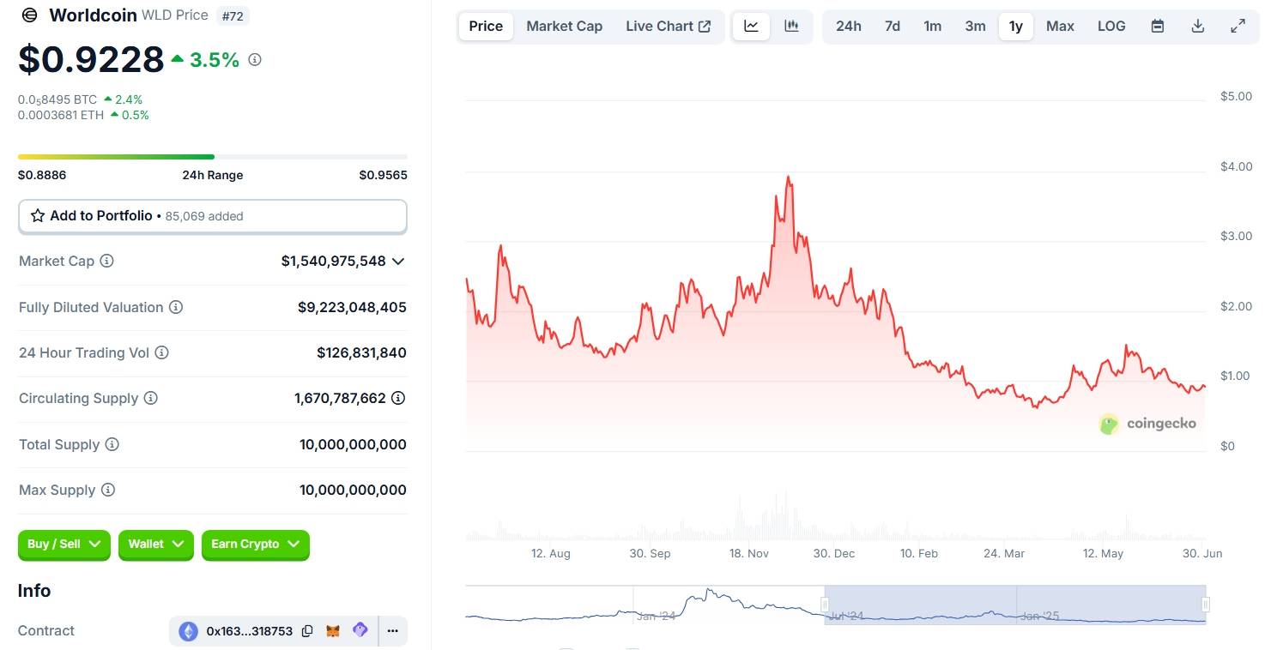Screen dimensions: 1271x650
Task: Open the Live Chart external link
Action: coord(669,26)
